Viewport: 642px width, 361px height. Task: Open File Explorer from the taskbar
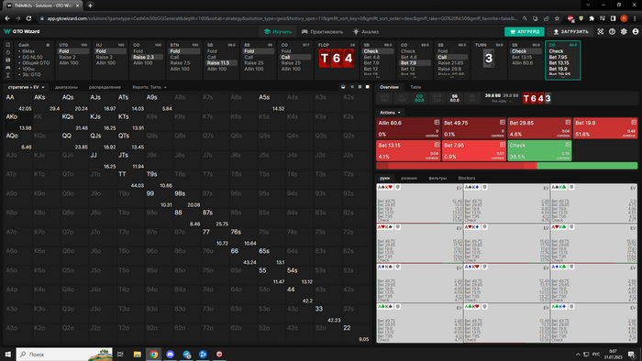coord(138,354)
